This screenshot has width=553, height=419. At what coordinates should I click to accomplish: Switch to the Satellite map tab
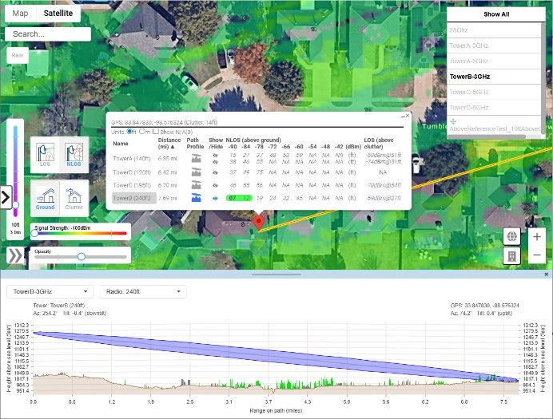58,14
